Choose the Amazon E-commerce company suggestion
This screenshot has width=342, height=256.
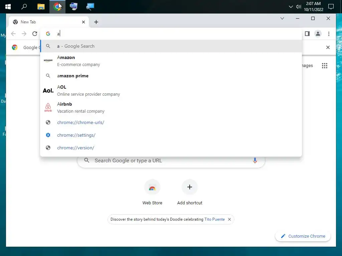click(171, 61)
